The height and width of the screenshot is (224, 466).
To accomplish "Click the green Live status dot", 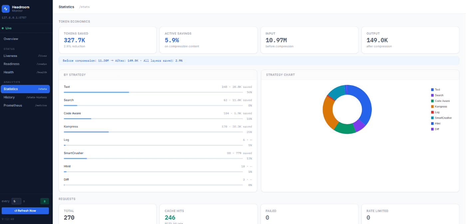I will (3, 28).
